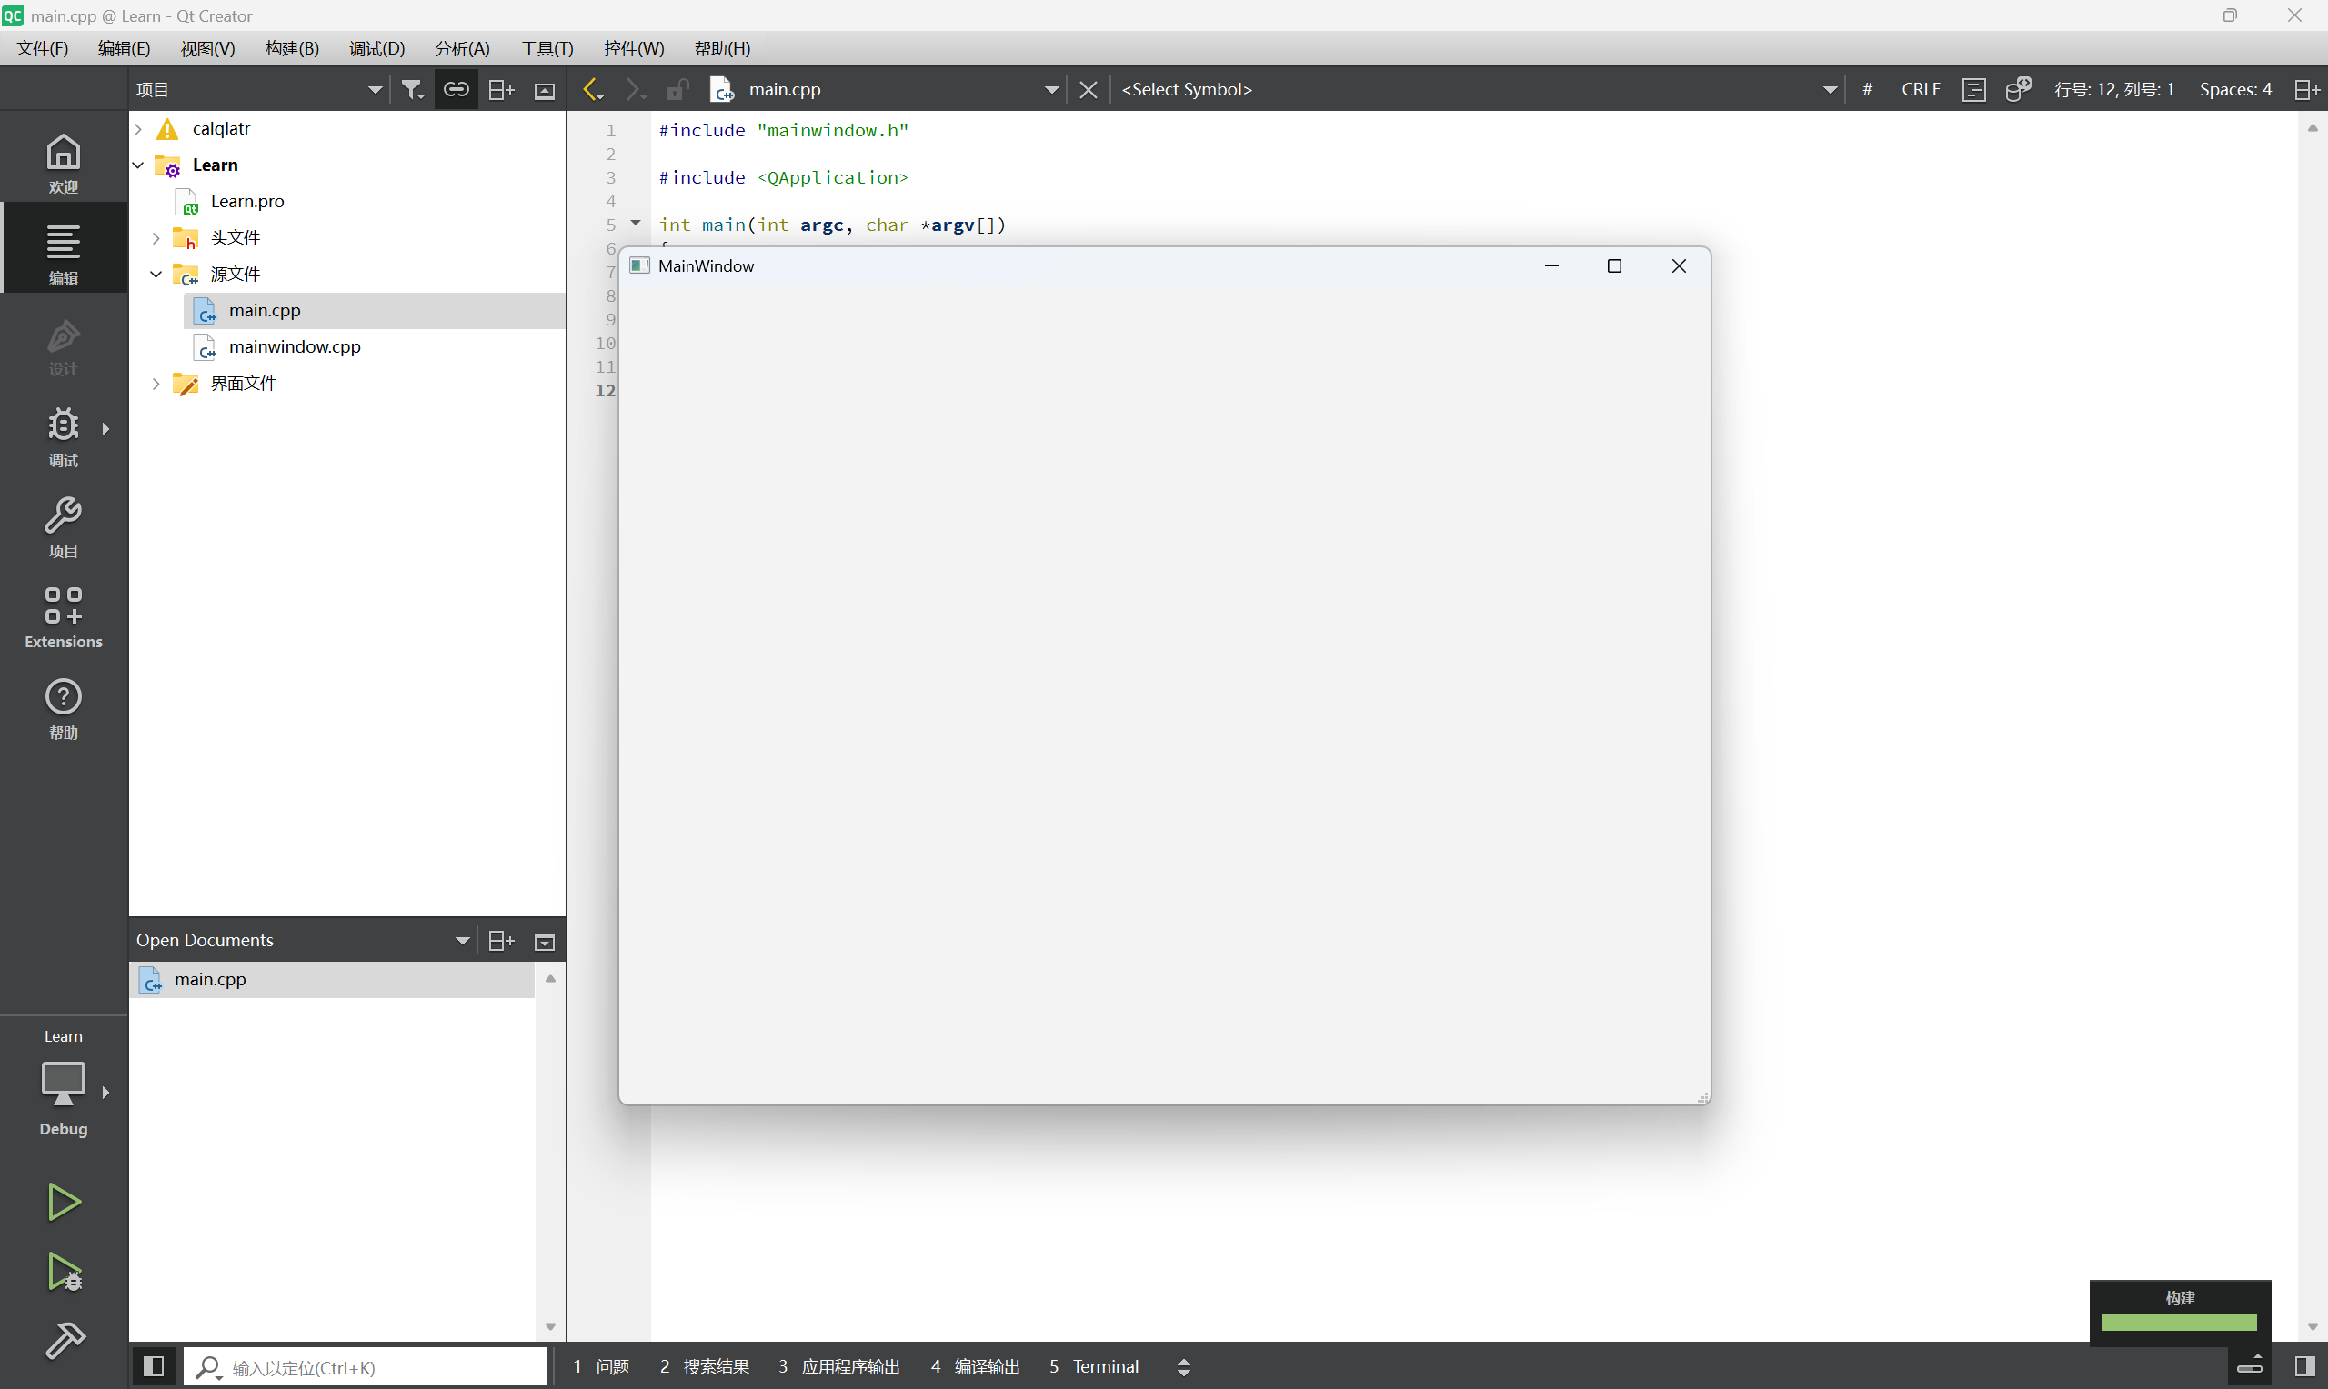Close the project side panel
This screenshot has width=2328, height=1389.
(545, 90)
